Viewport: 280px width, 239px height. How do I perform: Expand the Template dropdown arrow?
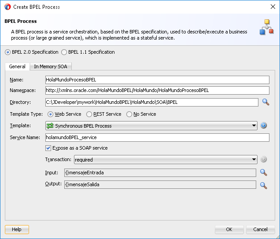click(254, 125)
